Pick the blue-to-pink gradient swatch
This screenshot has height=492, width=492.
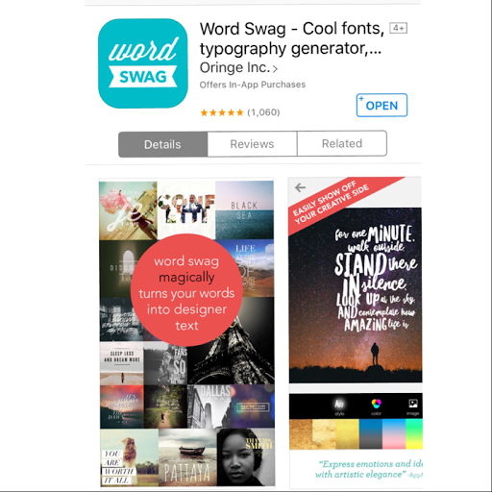click(x=394, y=434)
